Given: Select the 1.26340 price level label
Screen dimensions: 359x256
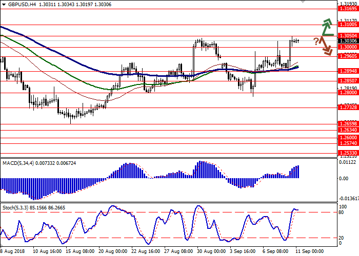Looking at the screenshot, I should (x=348, y=130).
